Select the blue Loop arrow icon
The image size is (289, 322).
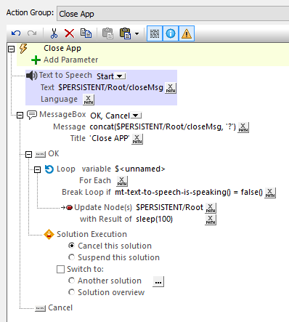pyautogui.click(x=49, y=169)
